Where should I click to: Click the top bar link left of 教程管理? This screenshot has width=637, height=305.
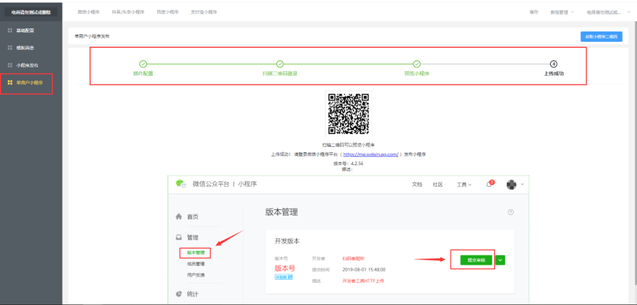[533, 12]
